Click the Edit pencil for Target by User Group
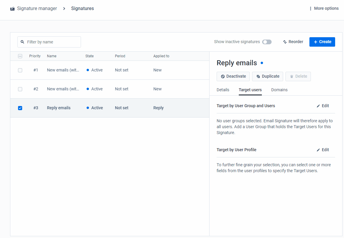Screen dimensions: 344x238 click(x=318, y=105)
